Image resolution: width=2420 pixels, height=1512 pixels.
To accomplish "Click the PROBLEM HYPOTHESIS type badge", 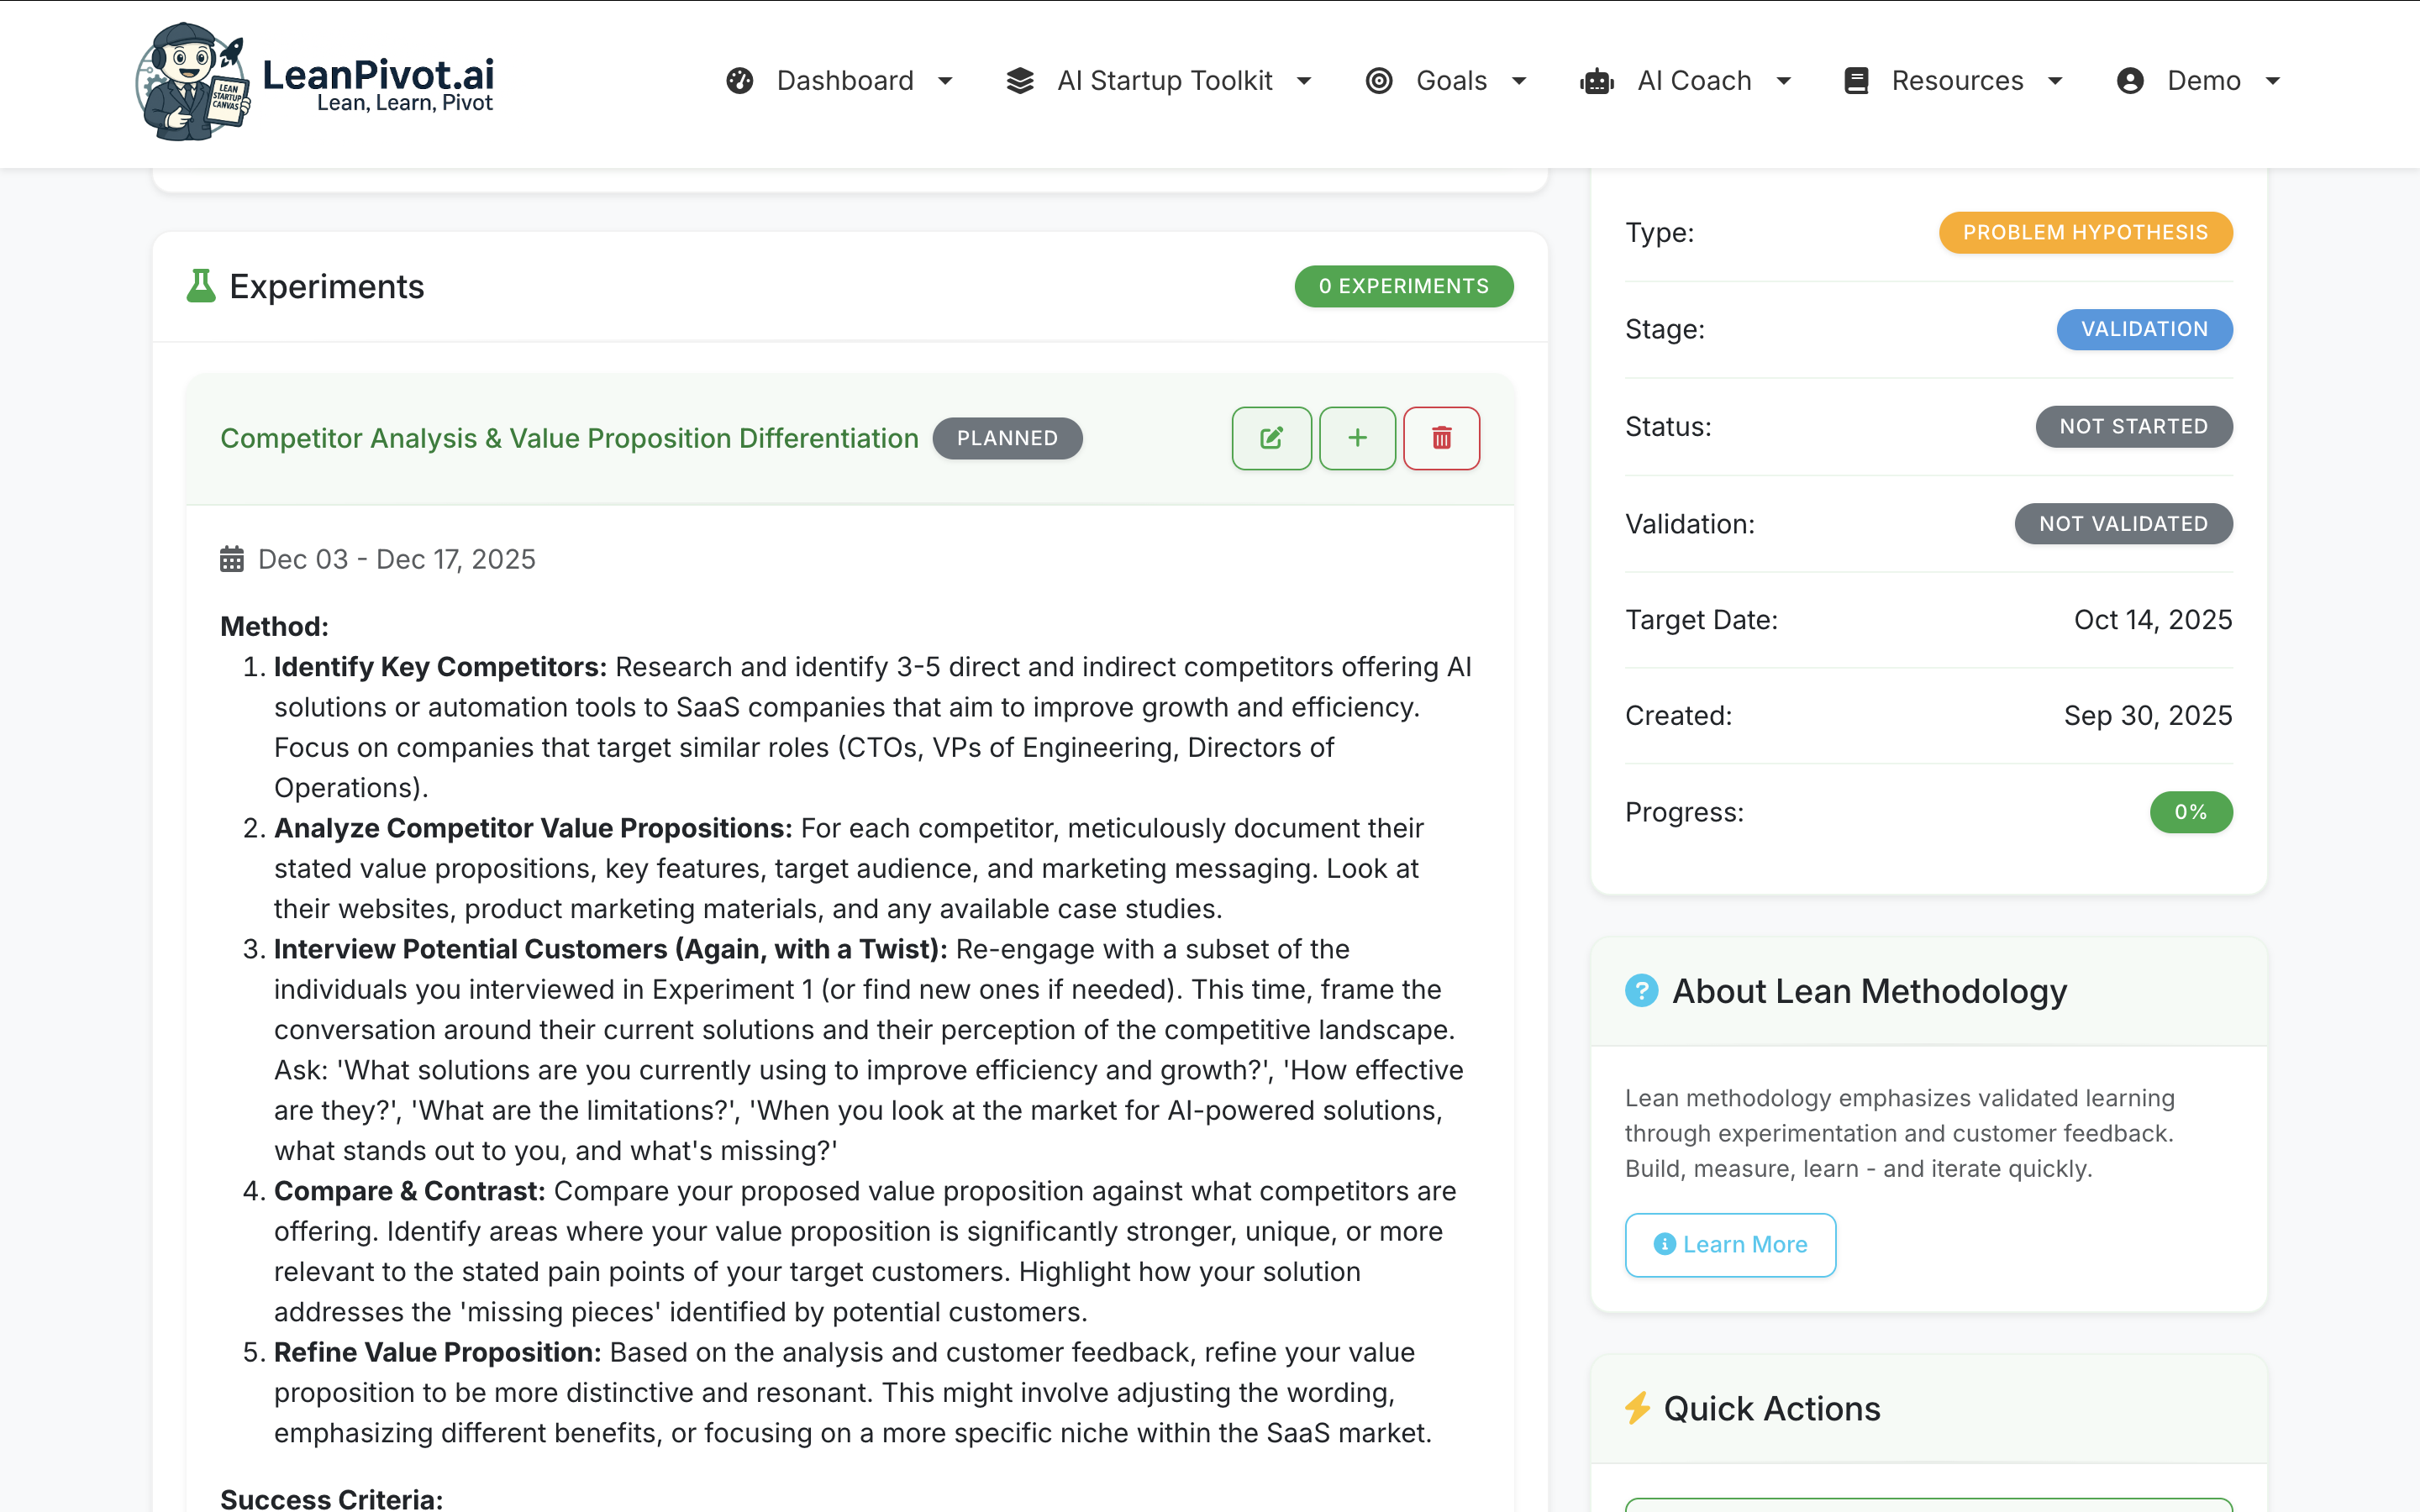I will pos(2085,233).
